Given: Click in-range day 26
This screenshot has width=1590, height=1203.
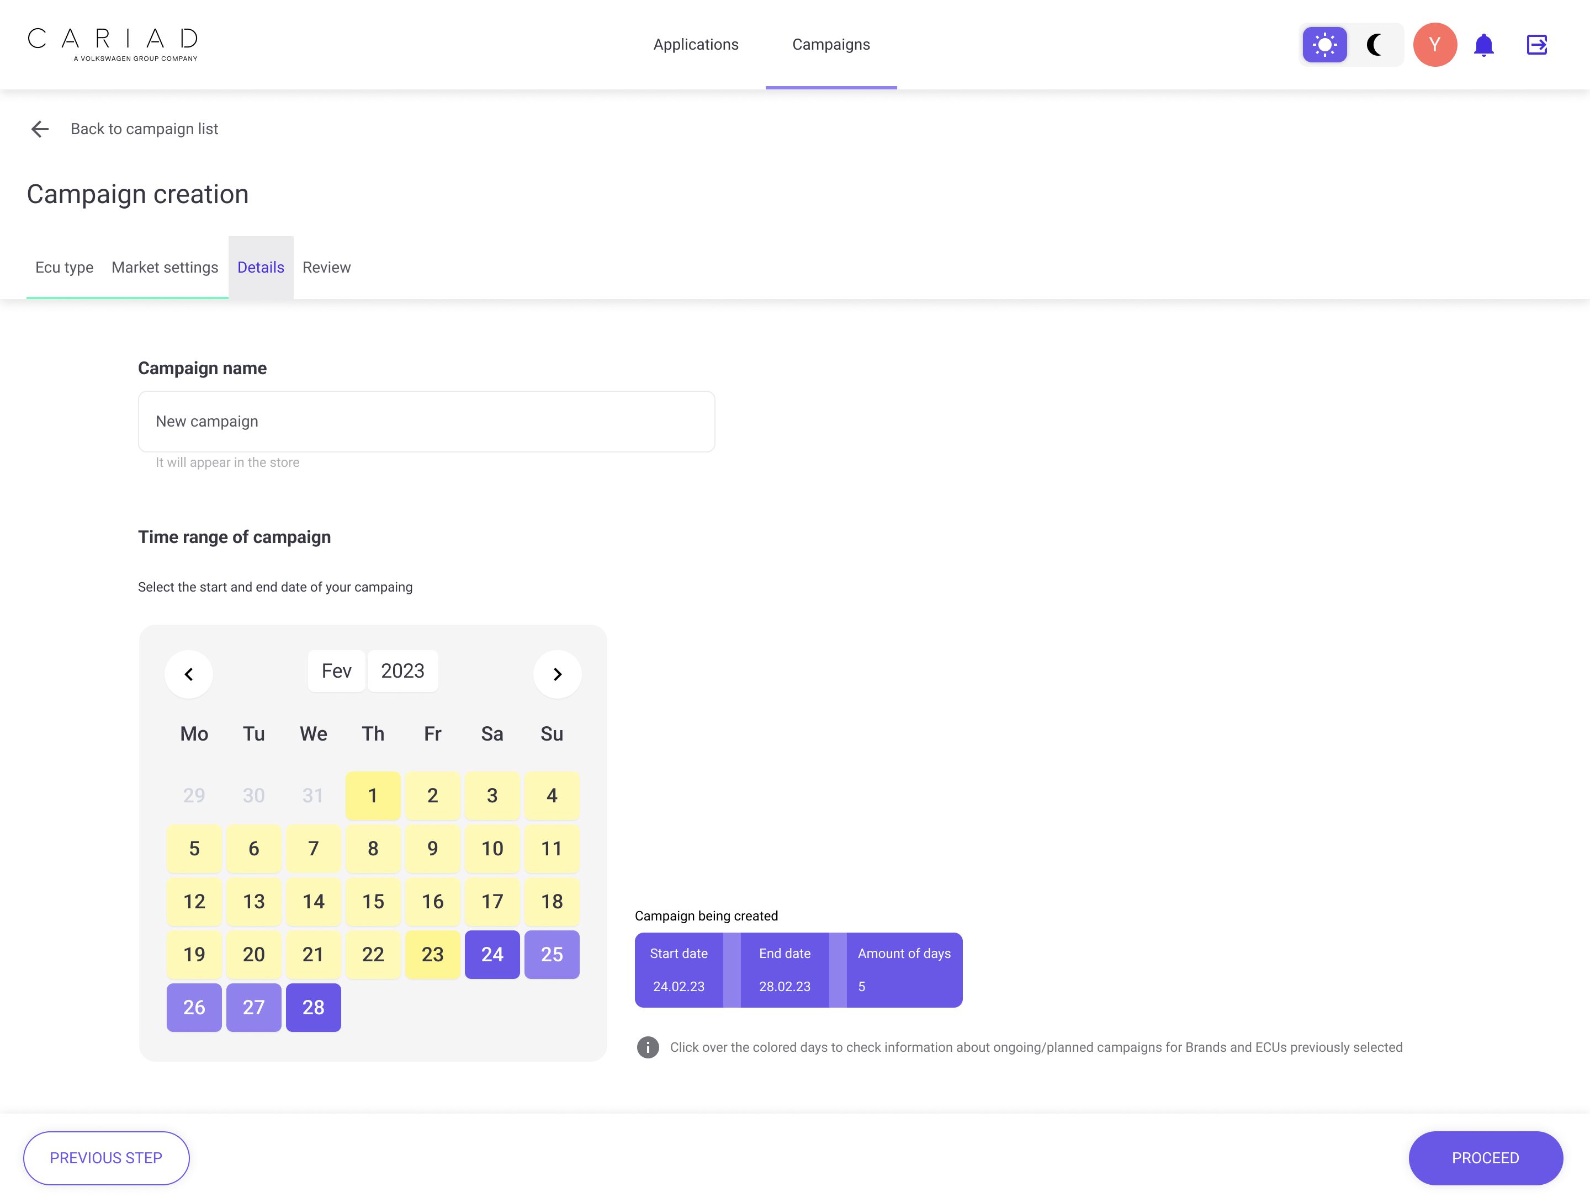Looking at the screenshot, I should point(194,1008).
